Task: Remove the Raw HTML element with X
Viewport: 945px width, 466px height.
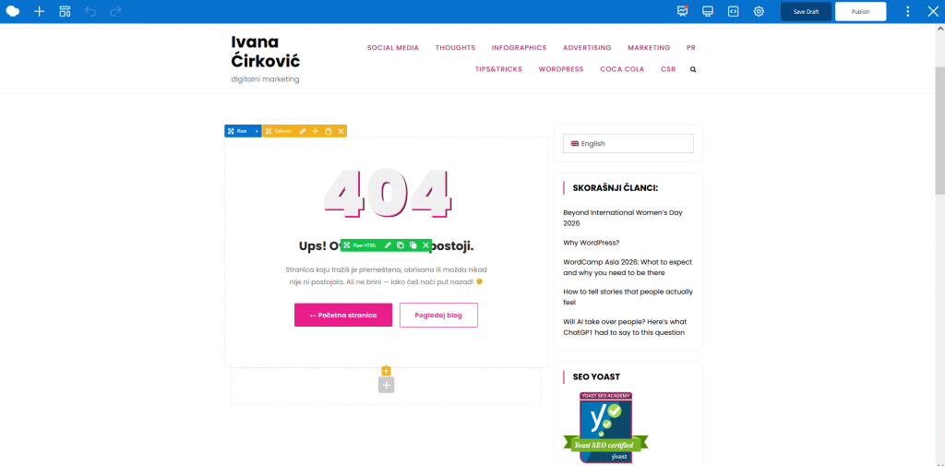Action: (x=426, y=245)
